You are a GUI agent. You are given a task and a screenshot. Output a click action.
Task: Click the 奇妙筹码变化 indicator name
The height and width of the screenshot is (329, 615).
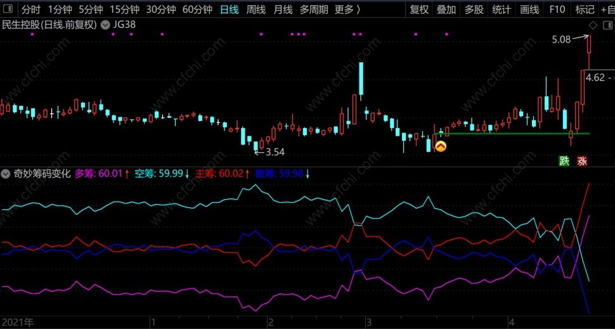[x=42, y=174]
